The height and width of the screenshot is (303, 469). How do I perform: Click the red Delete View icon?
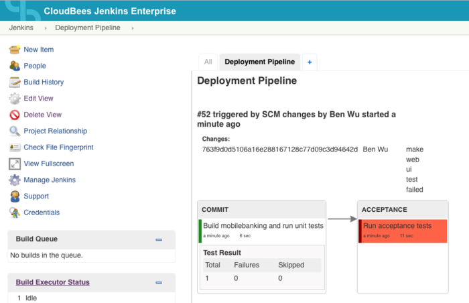click(x=14, y=115)
